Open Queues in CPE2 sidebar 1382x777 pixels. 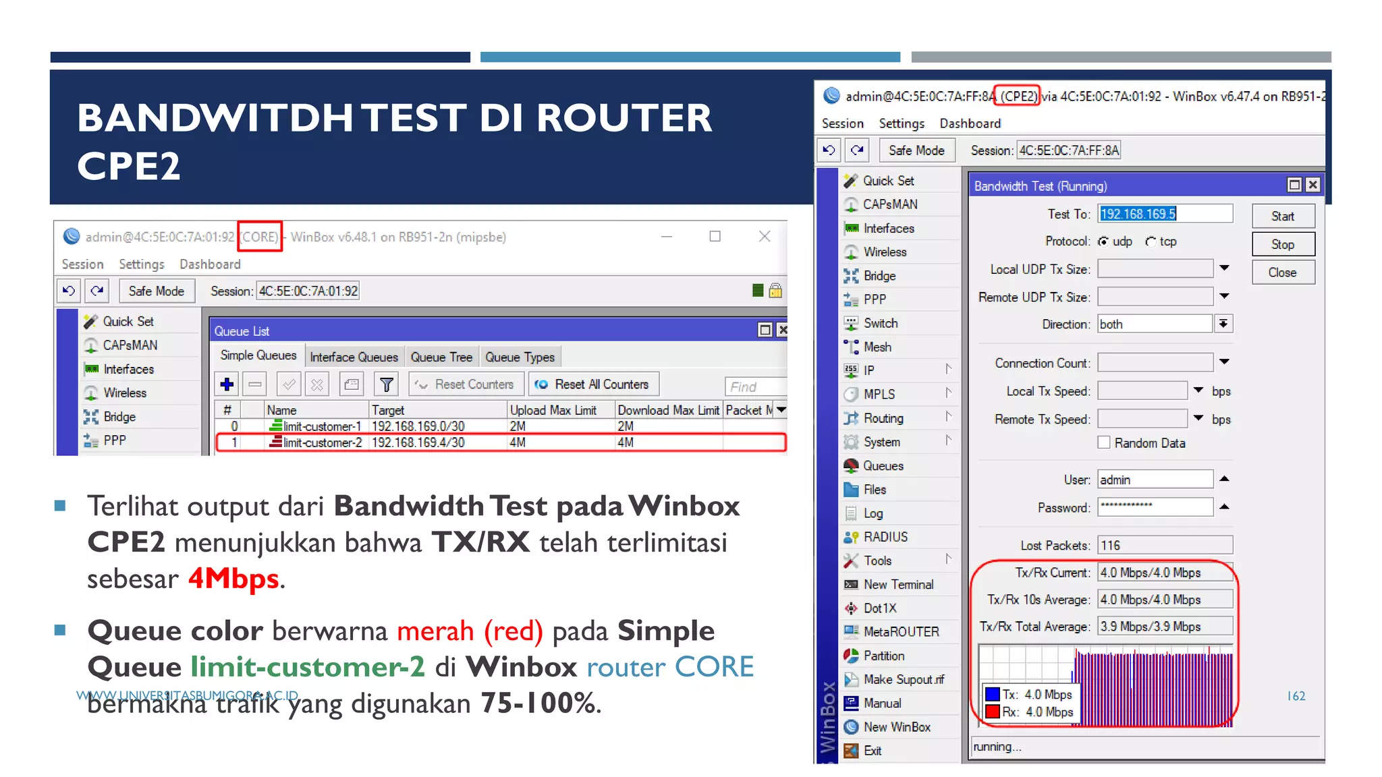click(883, 466)
